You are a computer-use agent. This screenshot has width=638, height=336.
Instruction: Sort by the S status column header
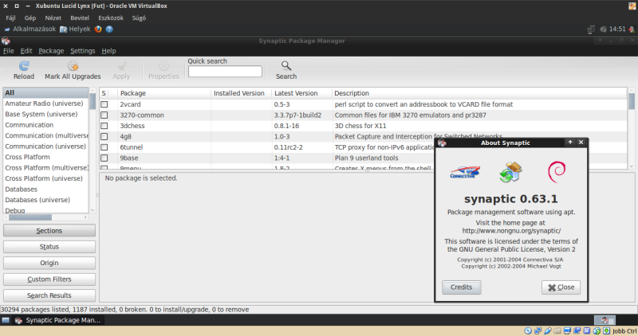(x=104, y=93)
